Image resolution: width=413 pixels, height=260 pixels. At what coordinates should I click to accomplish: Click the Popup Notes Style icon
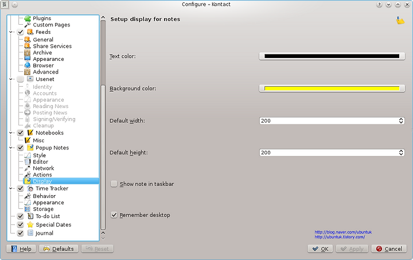point(28,156)
